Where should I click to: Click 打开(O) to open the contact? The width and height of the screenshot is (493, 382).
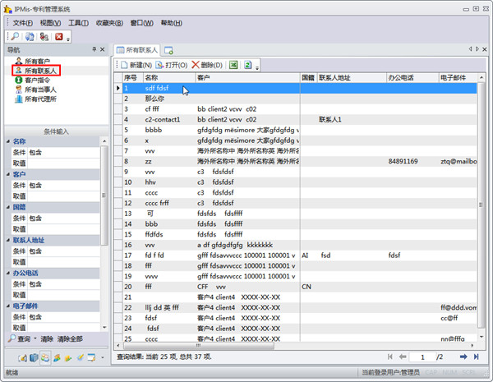pos(172,65)
